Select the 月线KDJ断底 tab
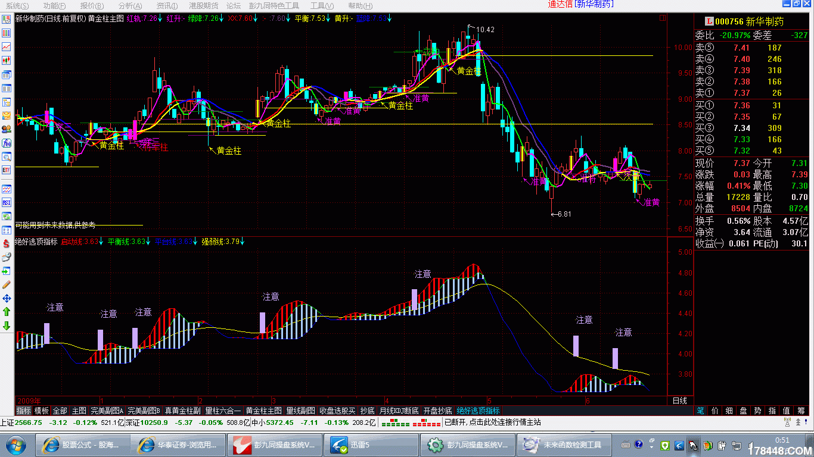Image resolution: width=814 pixels, height=457 pixels. [399, 411]
